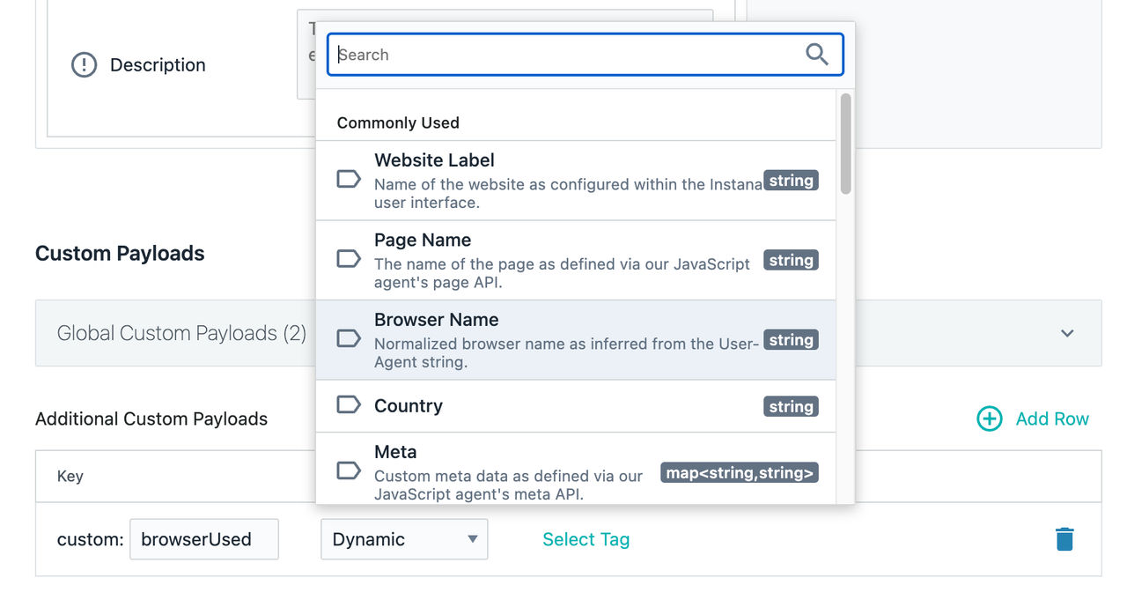Click the Custom Payloads heading
The width and height of the screenshot is (1127, 600).
(x=120, y=253)
